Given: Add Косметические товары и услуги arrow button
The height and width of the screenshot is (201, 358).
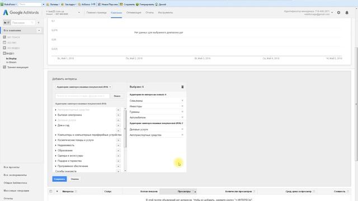Looking at the screenshot, I should (x=118, y=140).
